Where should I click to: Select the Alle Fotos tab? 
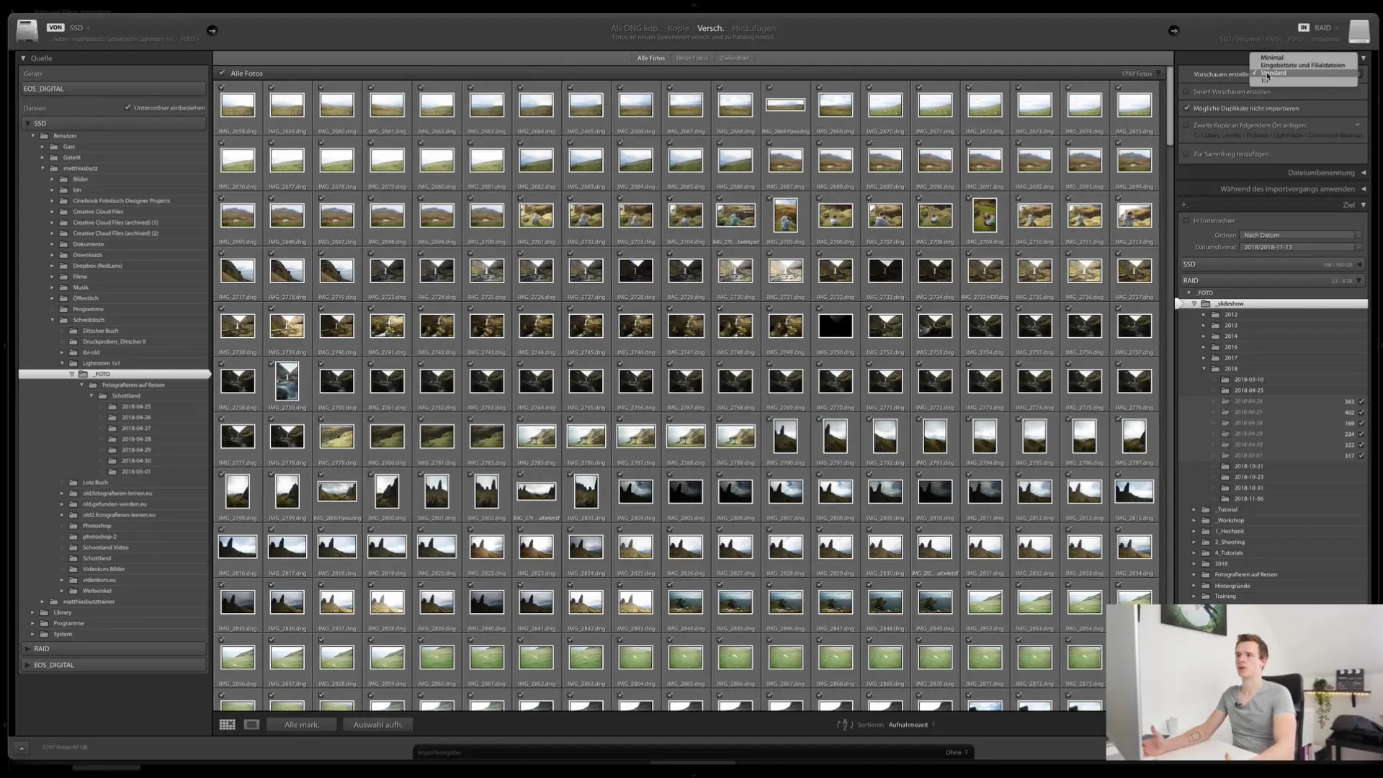click(x=651, y=58)
